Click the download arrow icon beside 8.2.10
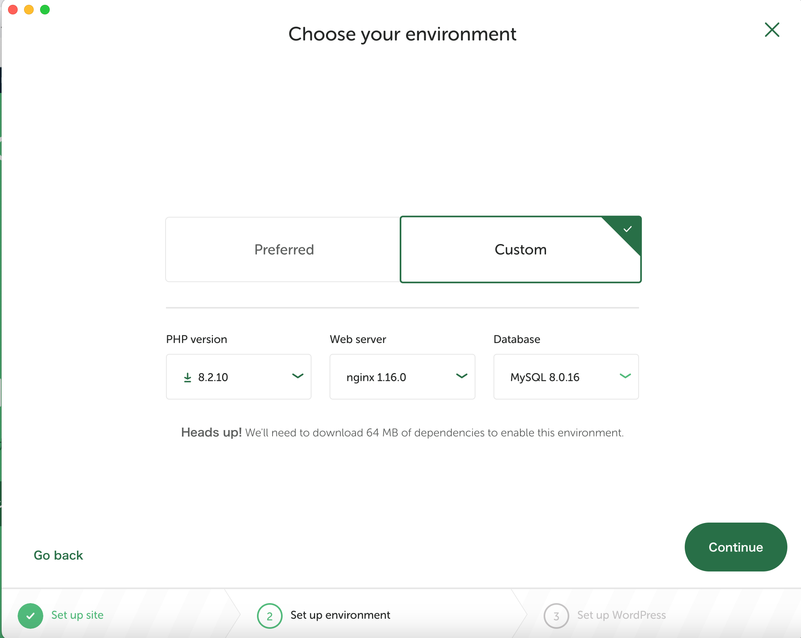801x638 pixels. (187, 377)
